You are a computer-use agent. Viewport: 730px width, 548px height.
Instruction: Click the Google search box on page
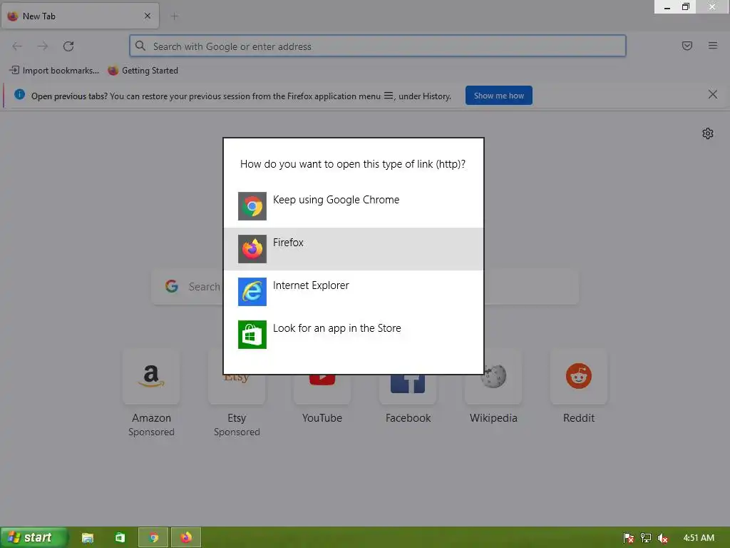365,287
